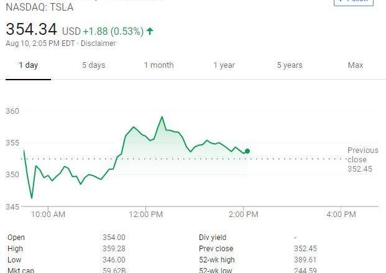Open the 1 month chart view
The height and width of the screenshot is (273, 386).
coord(159,65)
